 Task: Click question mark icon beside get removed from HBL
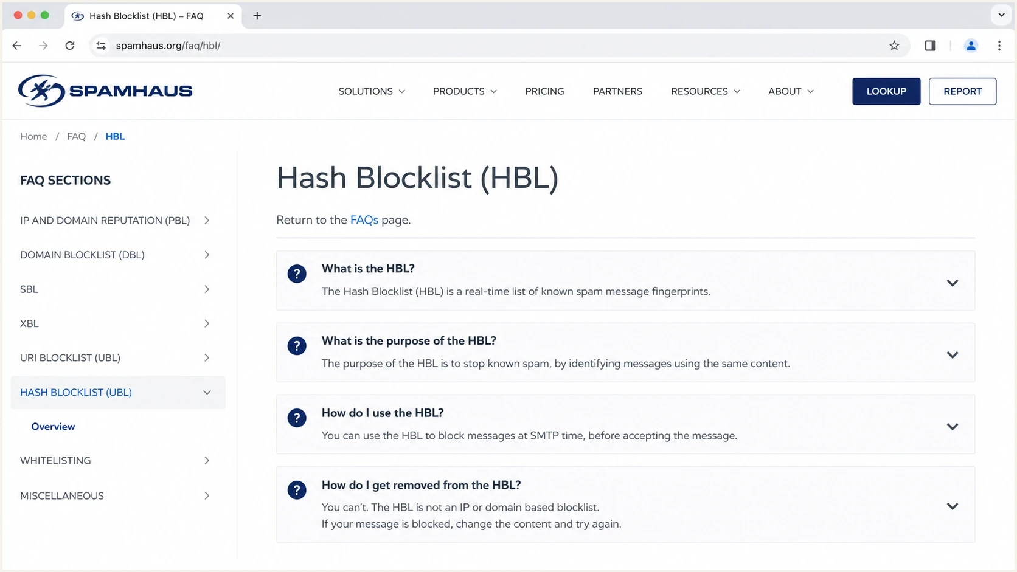(297, 490)
